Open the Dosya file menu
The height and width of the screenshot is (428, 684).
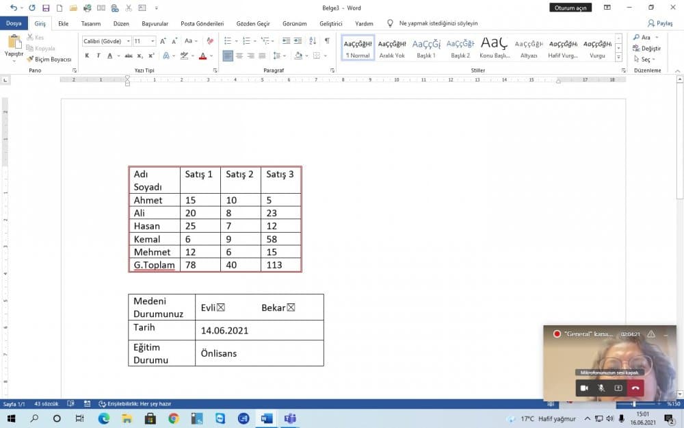(14, 23)
